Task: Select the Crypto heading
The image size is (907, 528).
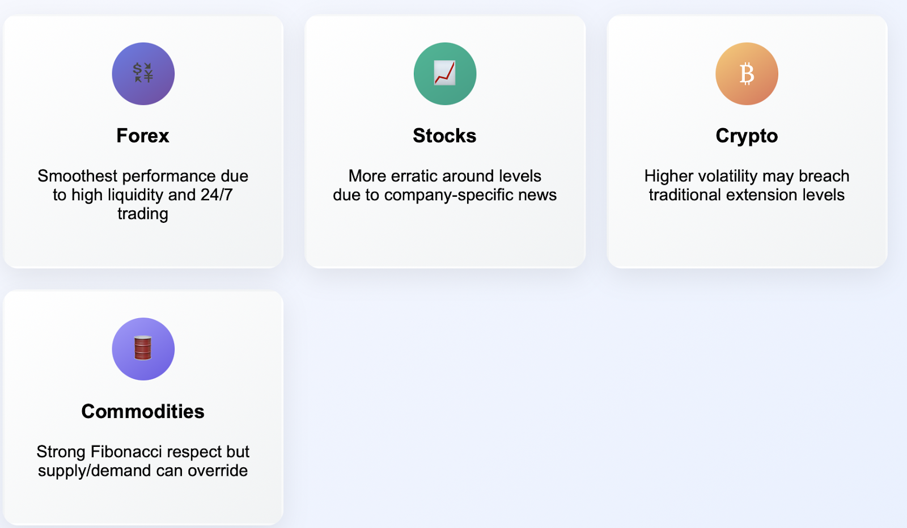Action: (747, 136)
